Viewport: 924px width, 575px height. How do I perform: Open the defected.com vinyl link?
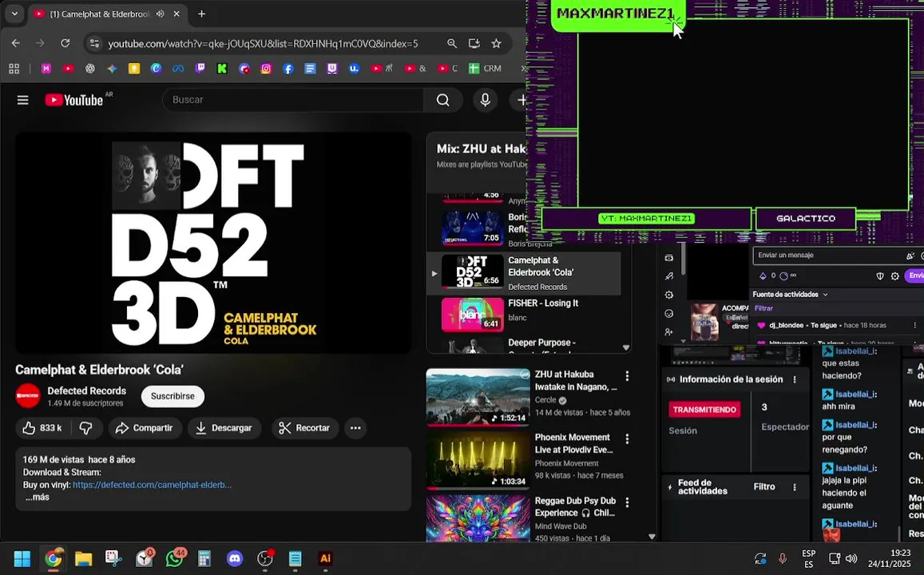coord(152,485)
